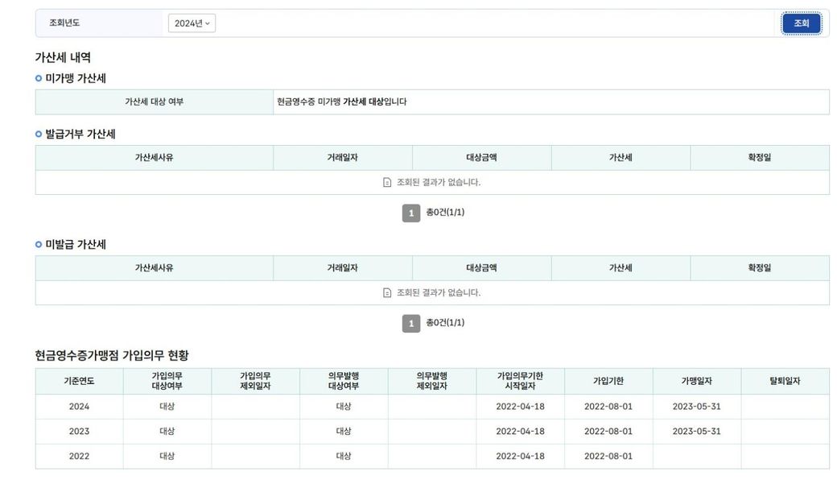Select page 1 under 미발급 가산세 table
Viewport: 837px width, 480px height.
click(410, 323)
